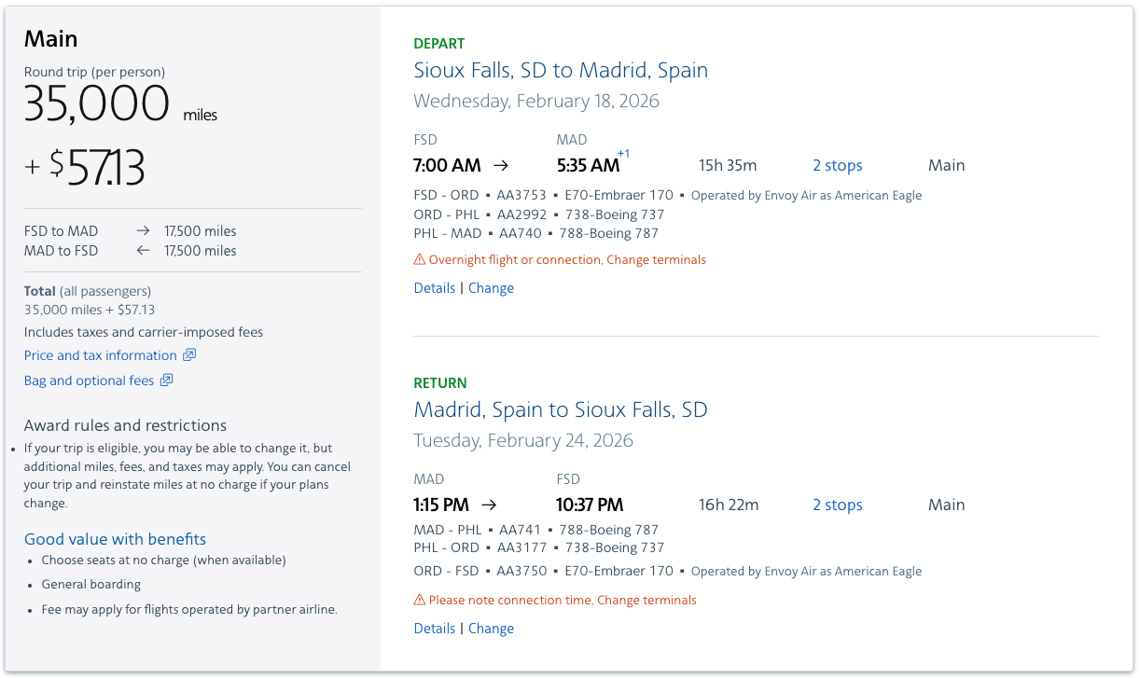
Task: Open Details for the return flight
Action: (x=434, y=628)
